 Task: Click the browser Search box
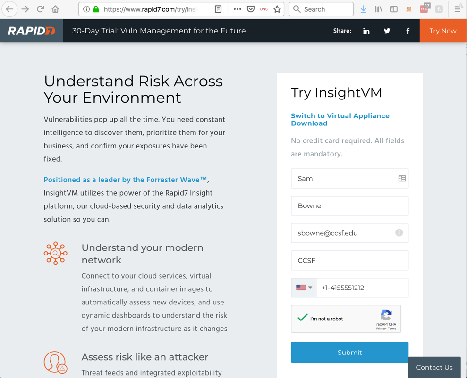[322, 9]
